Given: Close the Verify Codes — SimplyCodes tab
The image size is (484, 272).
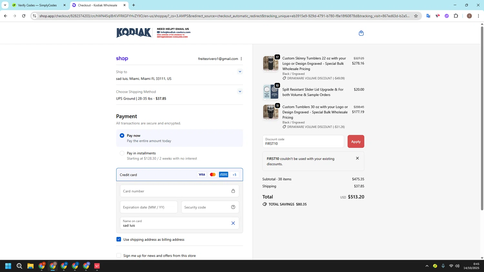Looking at the screenshot, I should pyautogui.click(x=64, y=5).
